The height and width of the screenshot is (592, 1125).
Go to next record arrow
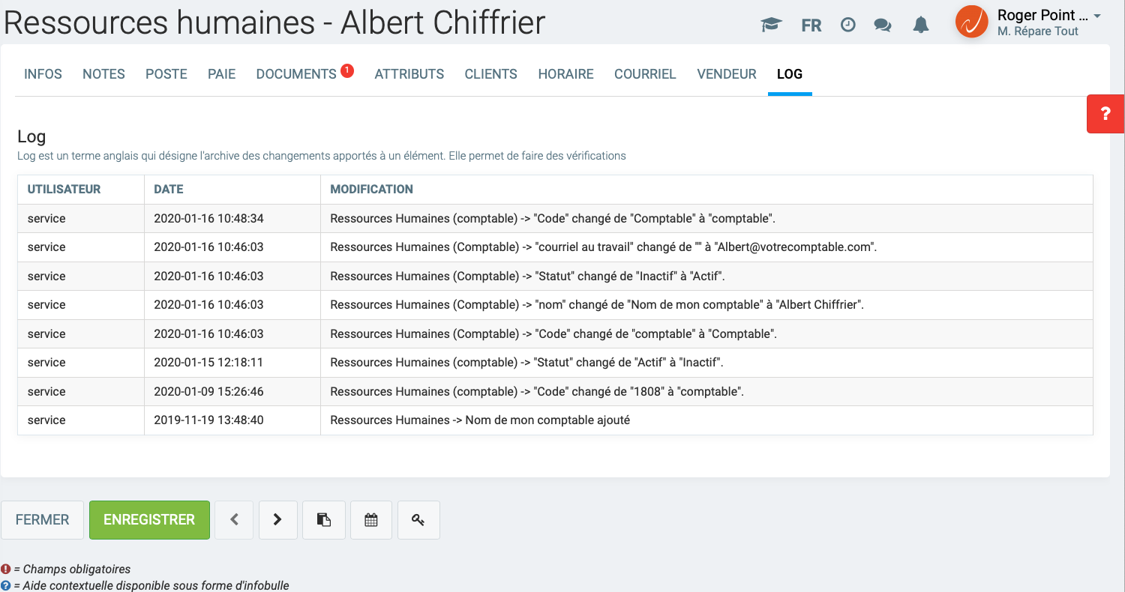277,519
